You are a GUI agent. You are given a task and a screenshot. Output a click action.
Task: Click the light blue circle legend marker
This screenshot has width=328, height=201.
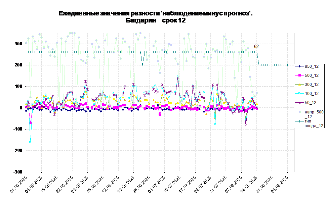[299, 112]
